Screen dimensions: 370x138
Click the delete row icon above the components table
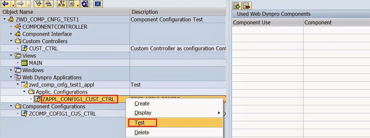247,6
